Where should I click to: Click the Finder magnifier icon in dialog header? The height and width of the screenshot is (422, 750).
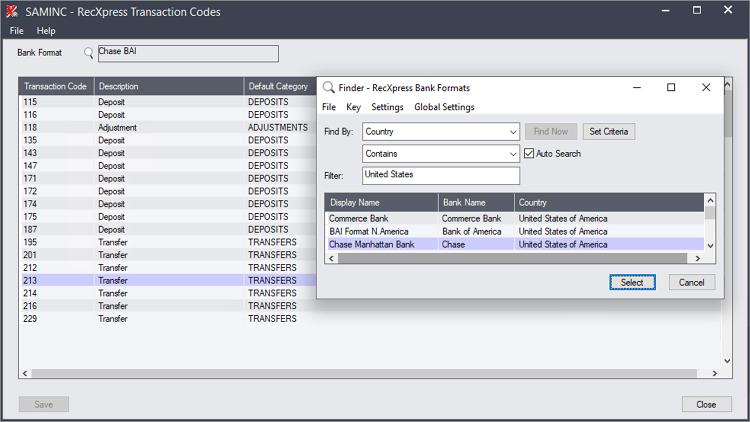(x=328, y=88)
